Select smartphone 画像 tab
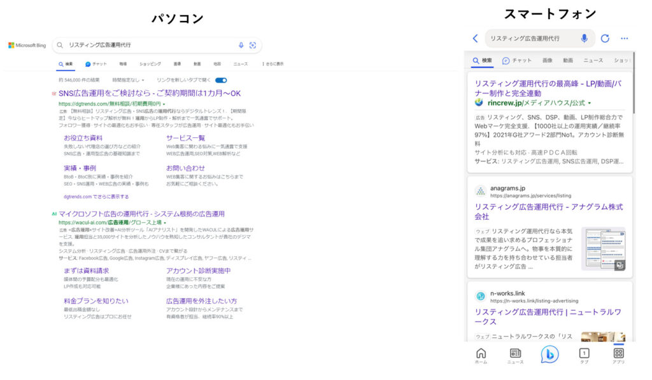Image resolution: width=652 pixels, height=380 pixels. point(547,60)
